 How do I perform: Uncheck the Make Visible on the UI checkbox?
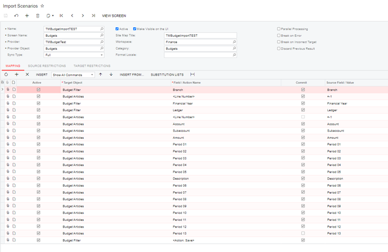tap(135, 28)
